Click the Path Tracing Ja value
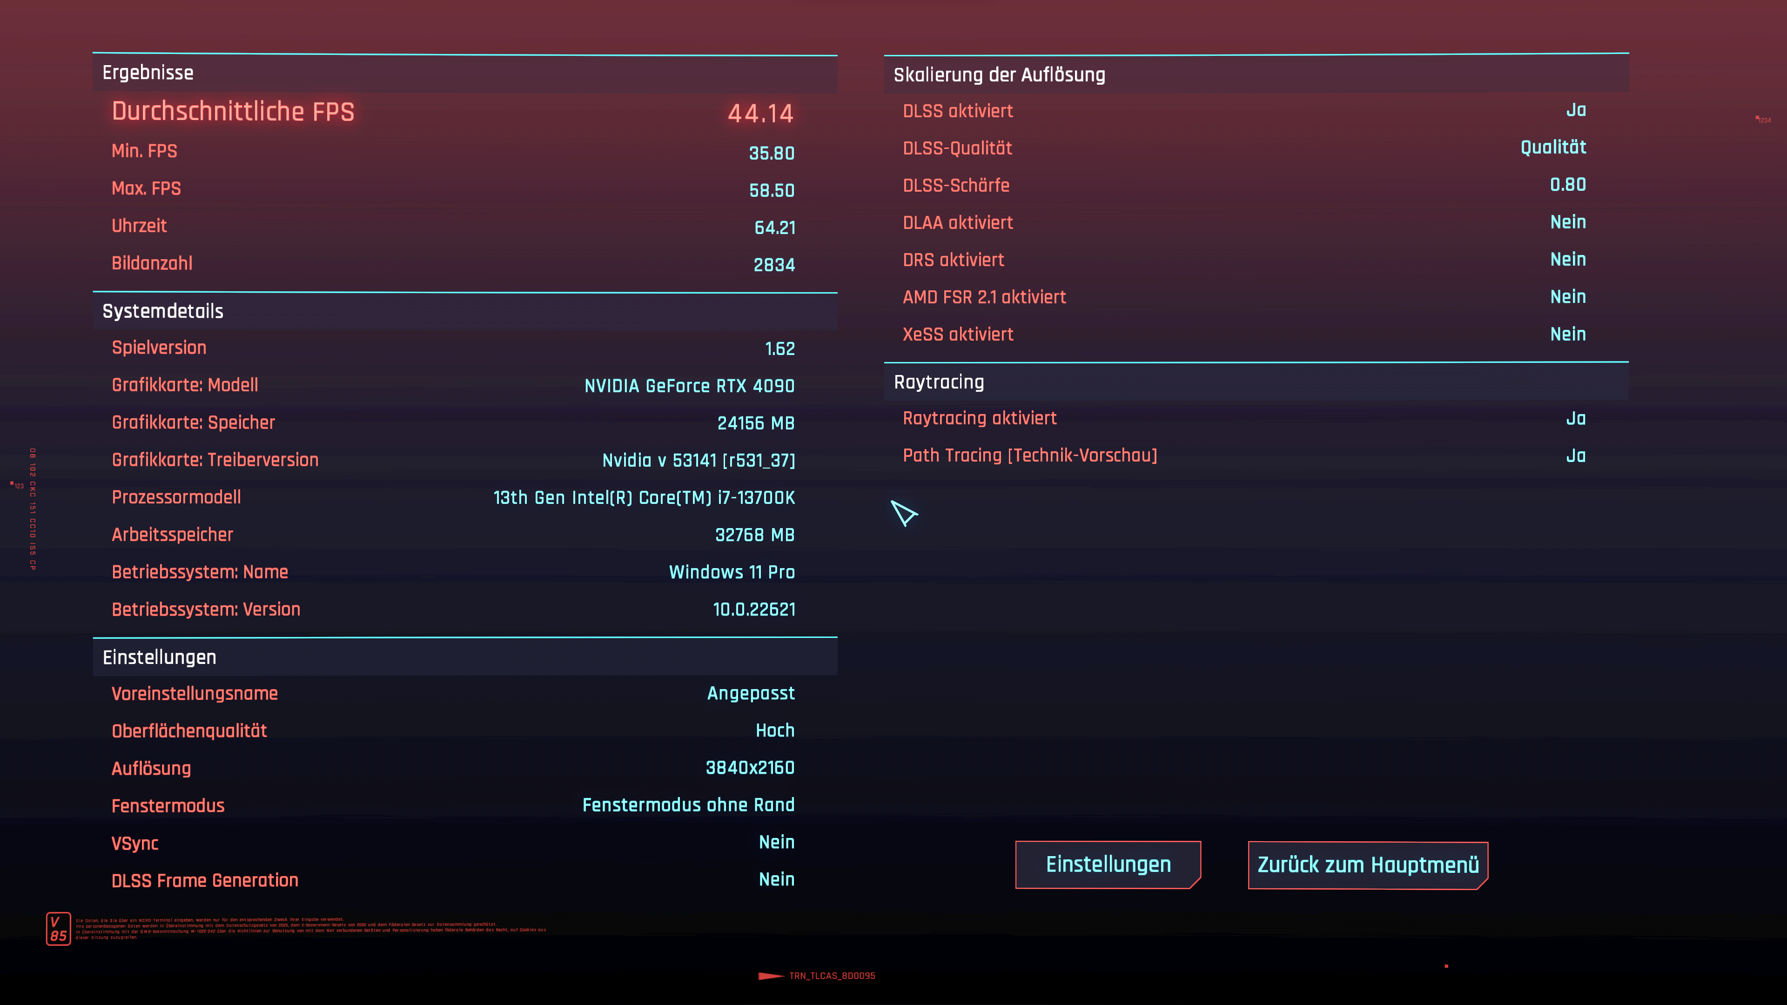Screen dimensions: 1787x1005 tap(1575, 456)
